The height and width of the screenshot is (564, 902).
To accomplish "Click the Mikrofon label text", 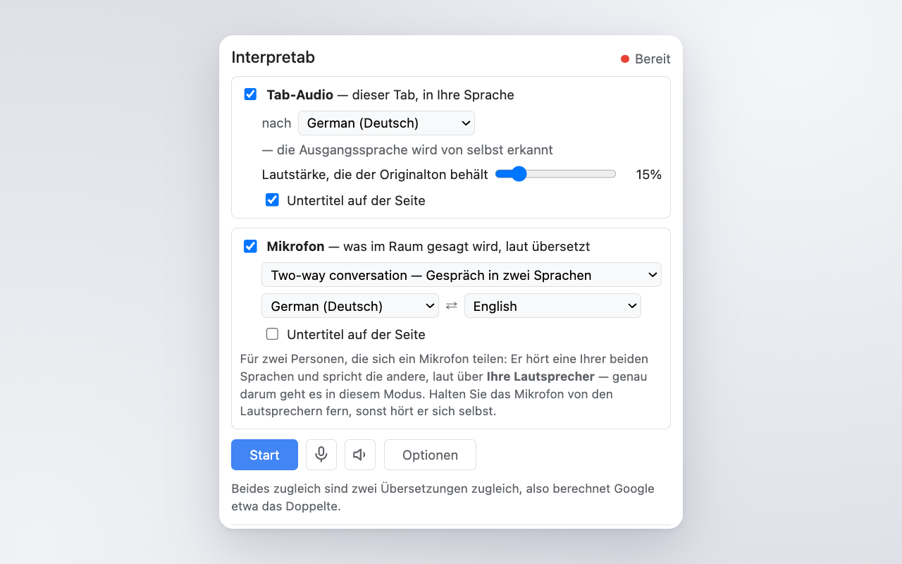I will click(x=295, y=246).
